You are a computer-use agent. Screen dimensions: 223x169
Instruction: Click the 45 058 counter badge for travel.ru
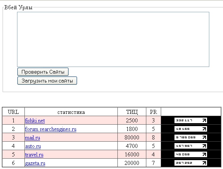coord(191,155)
